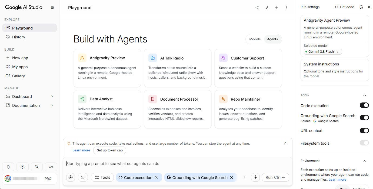Image resolution: width=373 pixels, height=189 pixels.
Task: Open My apps in the sidebar
Action: point(29,67)
